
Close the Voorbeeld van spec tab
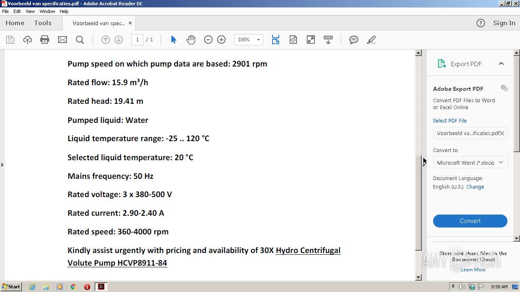130,23
